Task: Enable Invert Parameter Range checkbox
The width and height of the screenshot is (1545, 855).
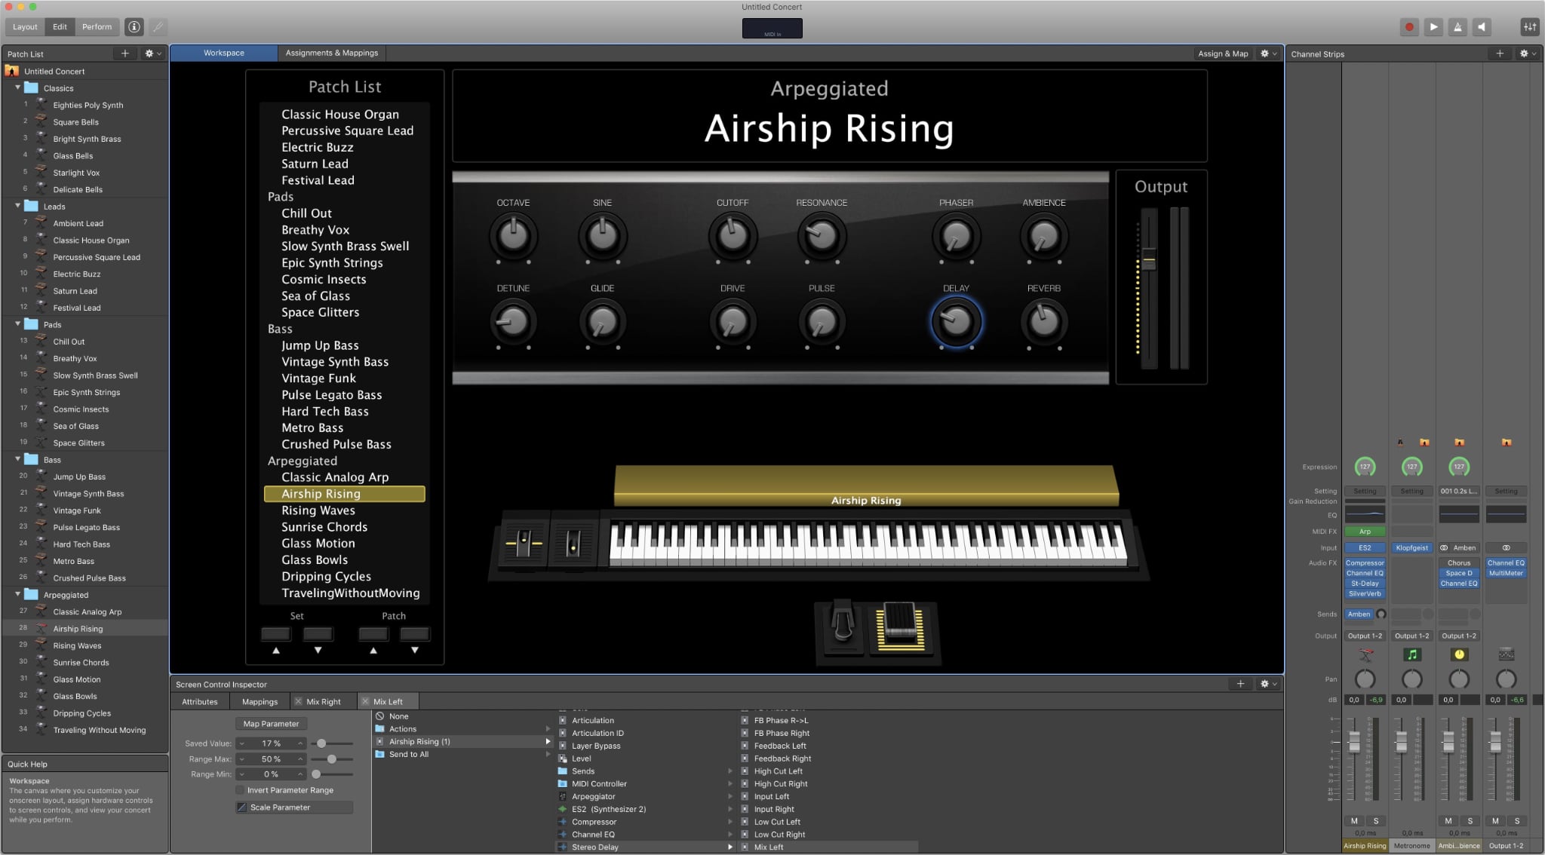Action: [x=240, y=790]
